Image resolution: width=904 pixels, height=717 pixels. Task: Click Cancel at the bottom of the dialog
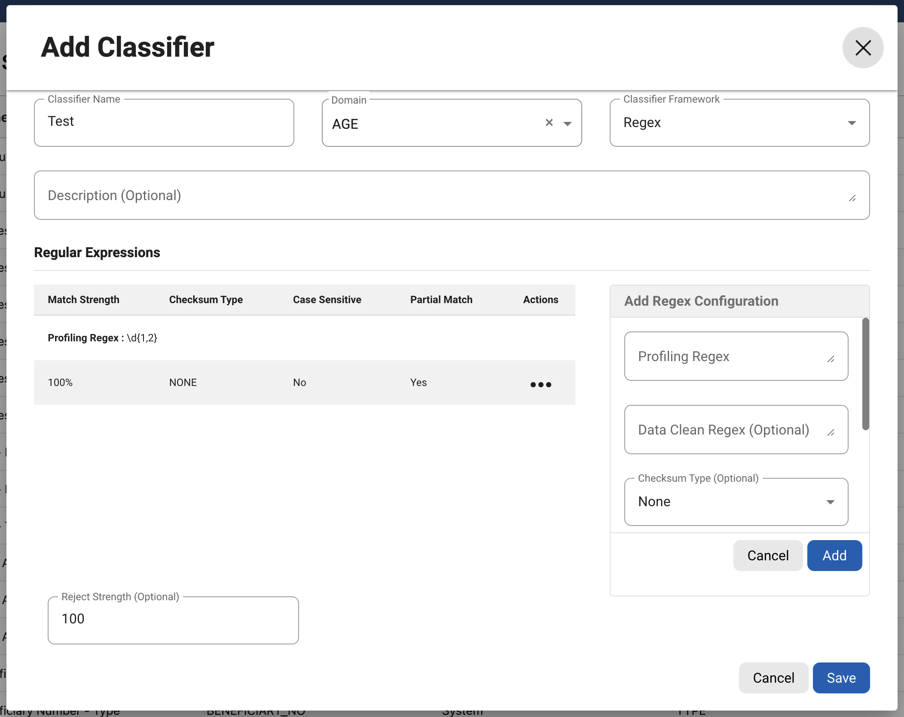pyautogui.click(x=773, y=678)
